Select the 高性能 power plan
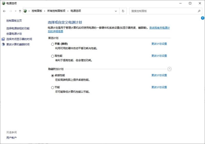This screenshot has height=144, width=205. [x=53, y=56]
